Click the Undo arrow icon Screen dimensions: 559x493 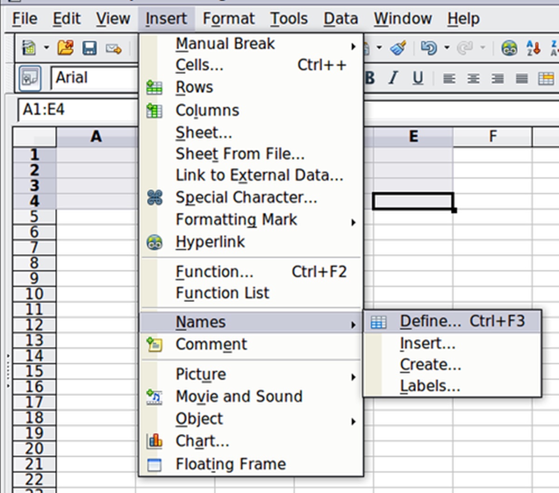click(429, 48)
